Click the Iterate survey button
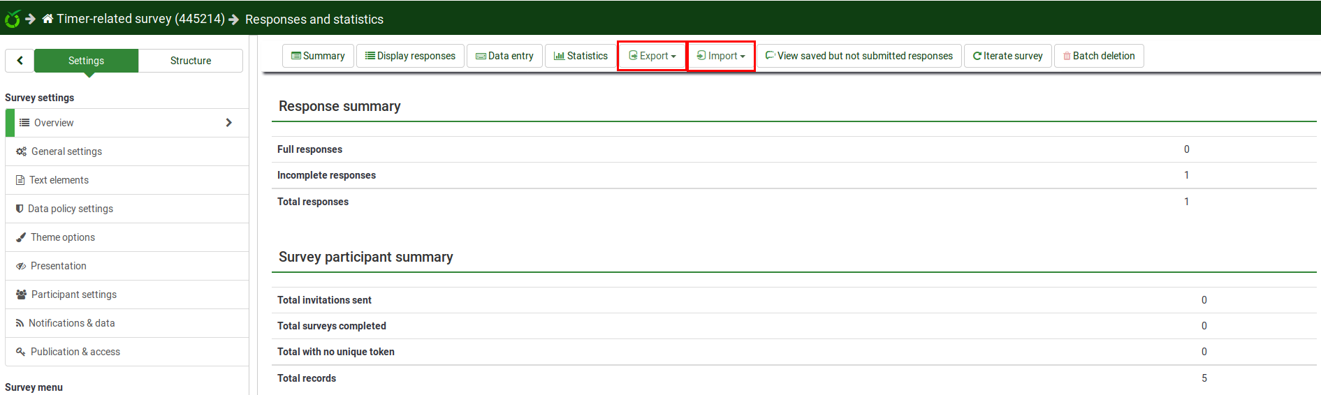 click(1007, 56)
